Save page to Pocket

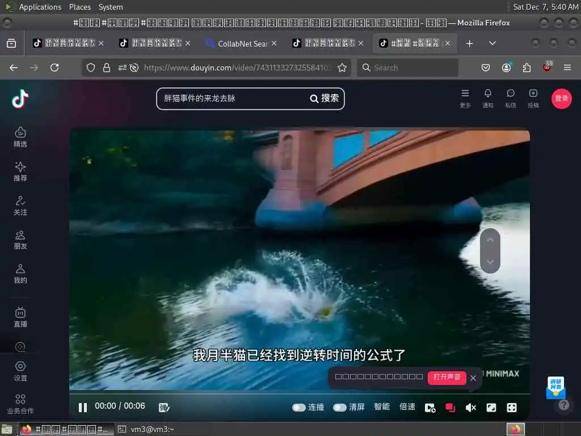point(486,68)
